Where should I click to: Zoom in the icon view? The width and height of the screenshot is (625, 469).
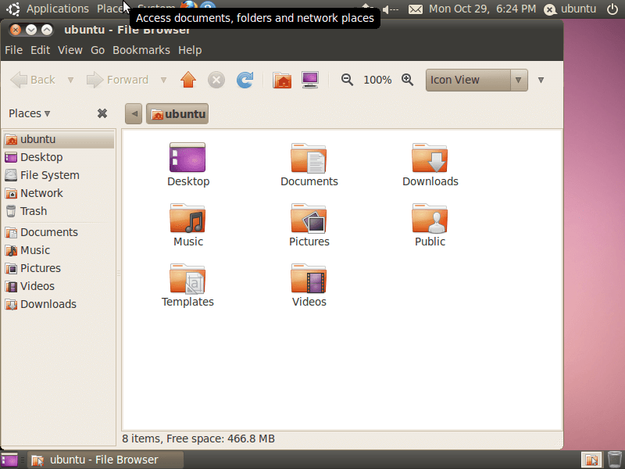(407, 80)
